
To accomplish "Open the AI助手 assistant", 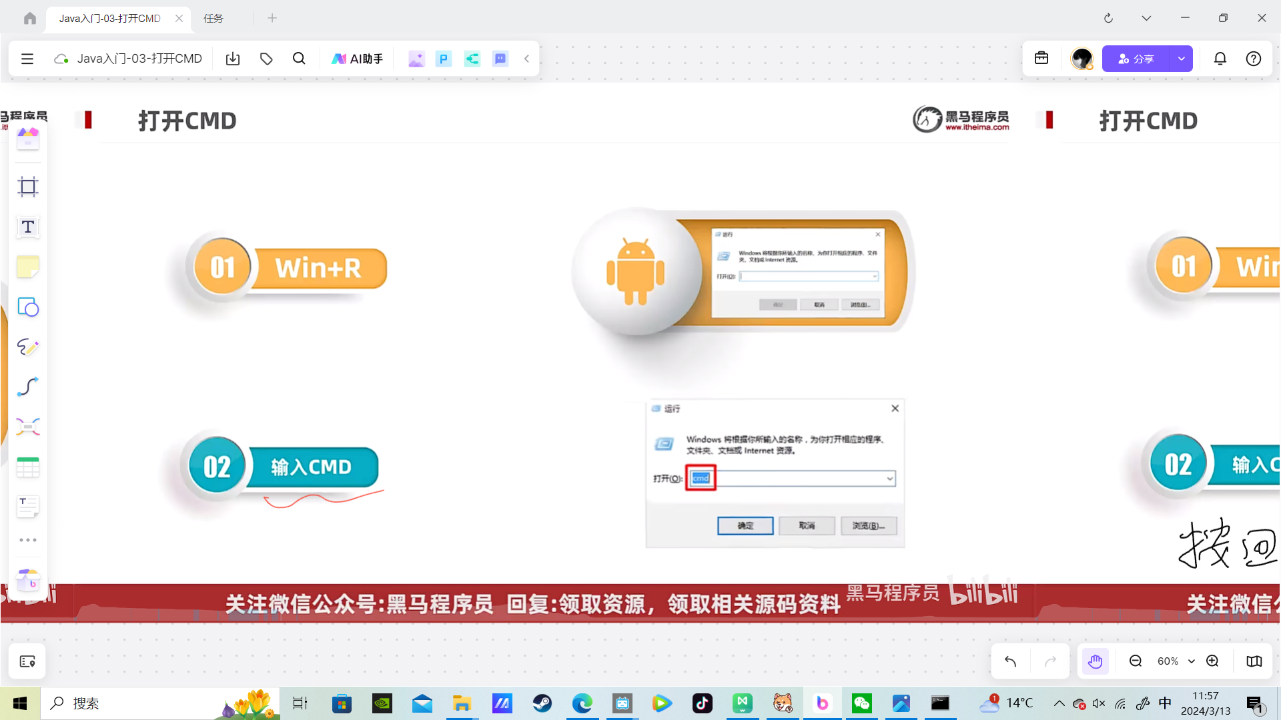I will click(357, 59).
